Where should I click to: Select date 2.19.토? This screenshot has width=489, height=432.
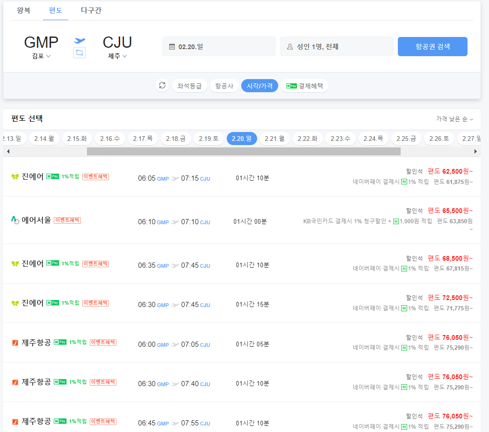(x=209, y=139)
